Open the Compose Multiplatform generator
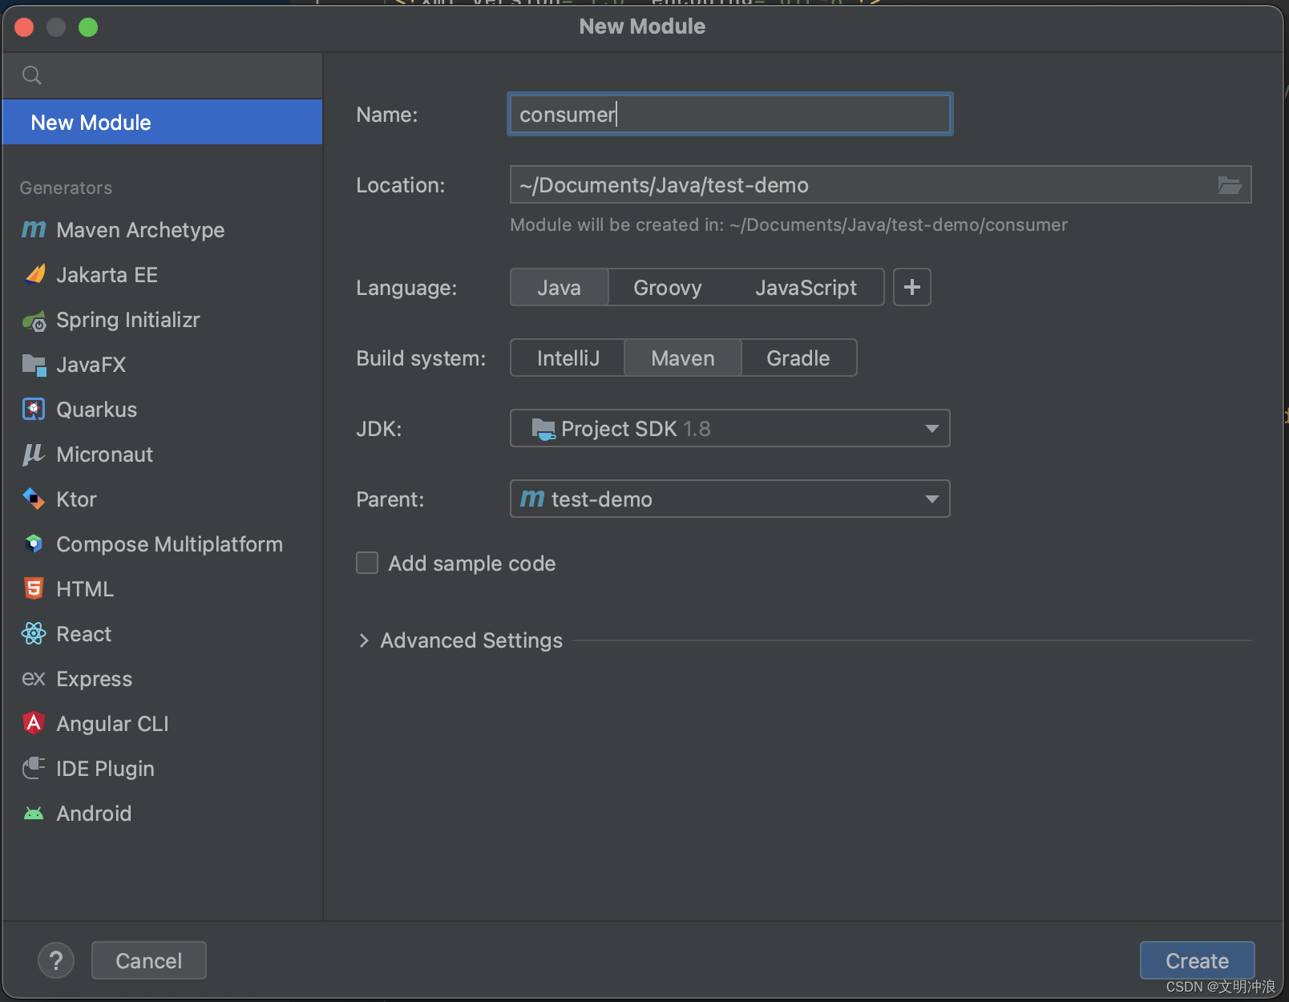 (x=169, y=544)
